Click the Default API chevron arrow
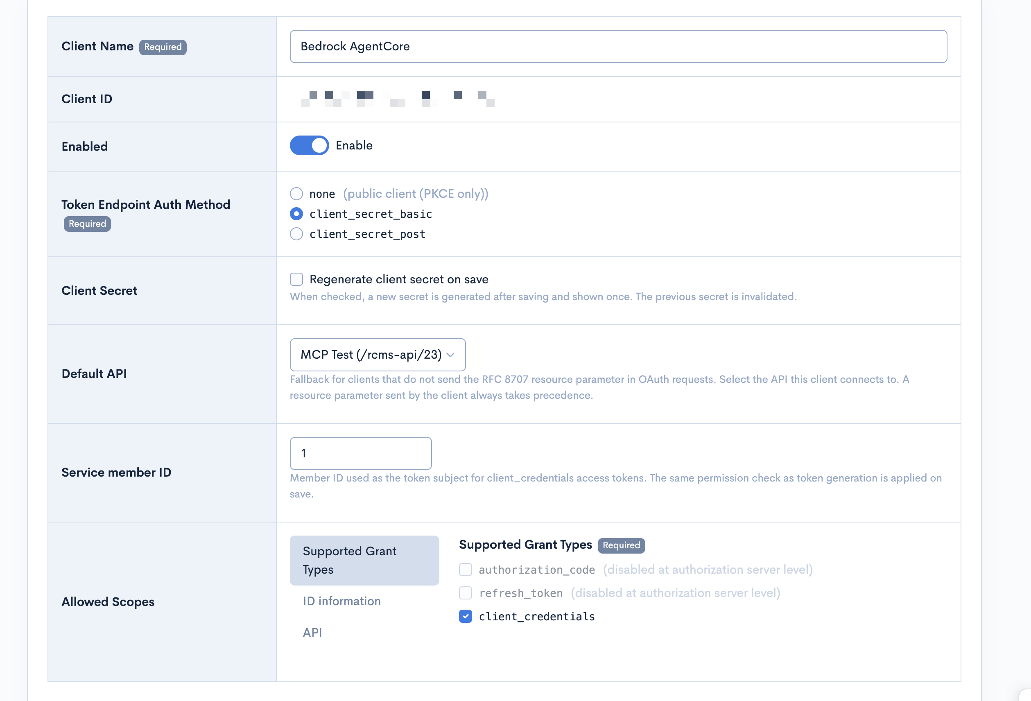This screenshot has width=1031, height=701. 451,355
